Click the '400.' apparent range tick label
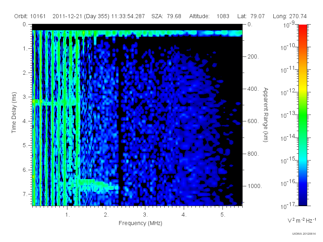The height and width of the screenshot is (242, 323). [x=253, y=89]
